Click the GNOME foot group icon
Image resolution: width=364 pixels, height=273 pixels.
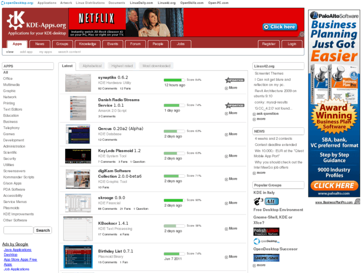(x=258, y=201)
